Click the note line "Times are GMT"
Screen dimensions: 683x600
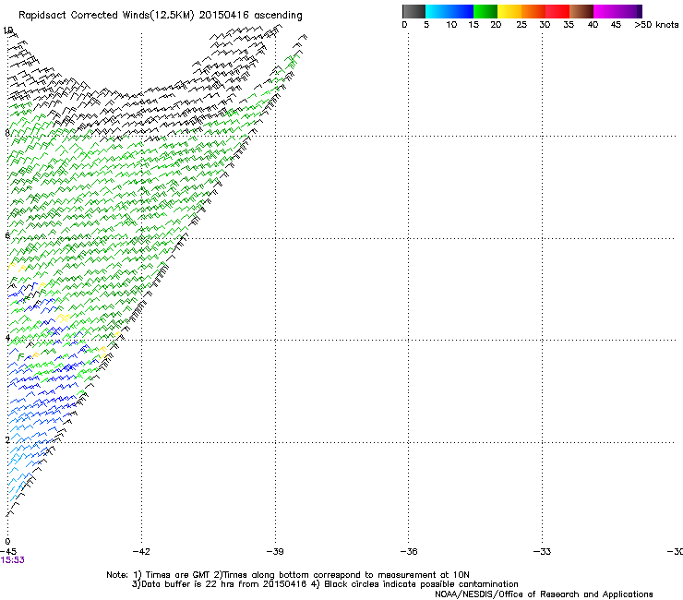[x=178, y=575]
